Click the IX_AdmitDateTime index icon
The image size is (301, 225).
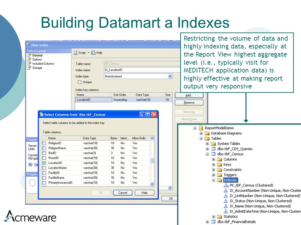226,212
